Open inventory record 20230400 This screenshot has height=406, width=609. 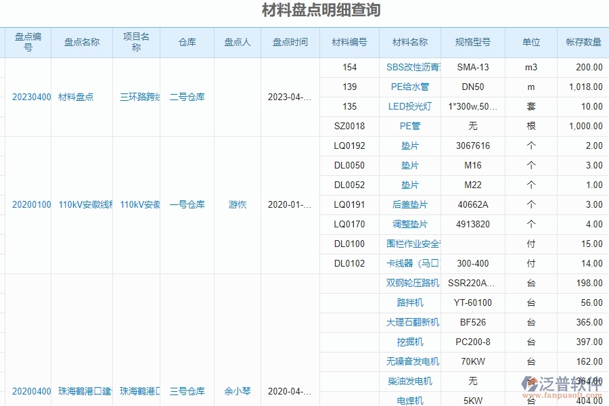point(31,97)
